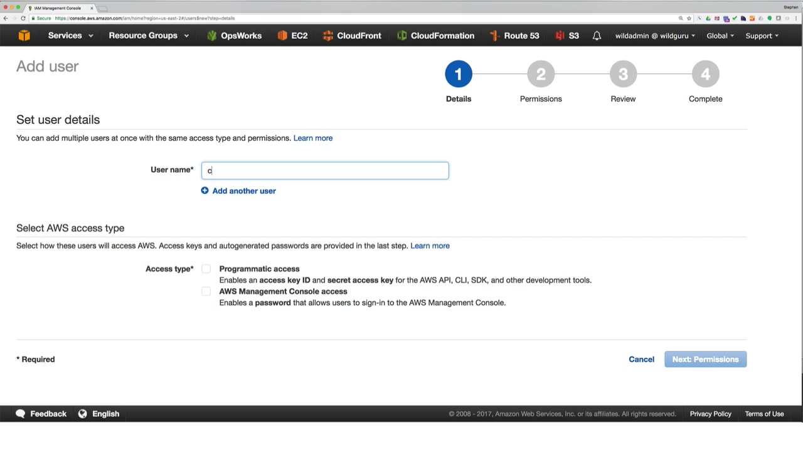Image resolution: width=803 pixels, height=452 pixels.
Task: Click the English language selector in footer
Action: tap(99, 414)
